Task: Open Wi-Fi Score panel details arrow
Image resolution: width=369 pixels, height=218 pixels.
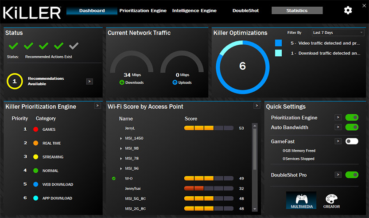Action: 256,106
